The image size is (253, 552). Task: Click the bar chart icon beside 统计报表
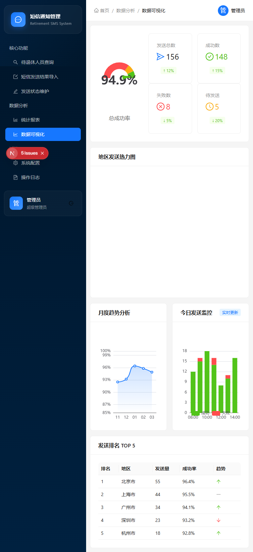[x=16, y=120]
